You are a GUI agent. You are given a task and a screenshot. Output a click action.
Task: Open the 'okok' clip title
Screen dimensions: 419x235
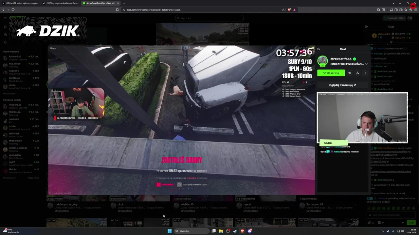click(x=121, y=204)
